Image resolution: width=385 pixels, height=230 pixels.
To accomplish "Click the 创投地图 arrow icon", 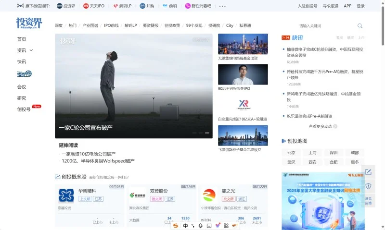I will (x=283, y=141).
